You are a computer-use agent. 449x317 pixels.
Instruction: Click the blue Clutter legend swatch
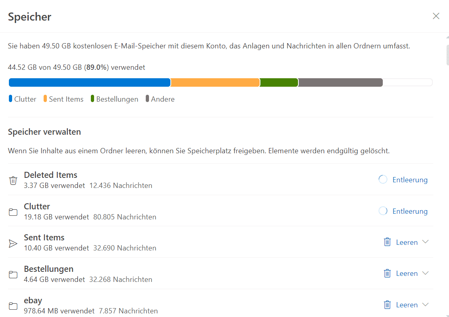pyautogui.click(x=10, y=99)
